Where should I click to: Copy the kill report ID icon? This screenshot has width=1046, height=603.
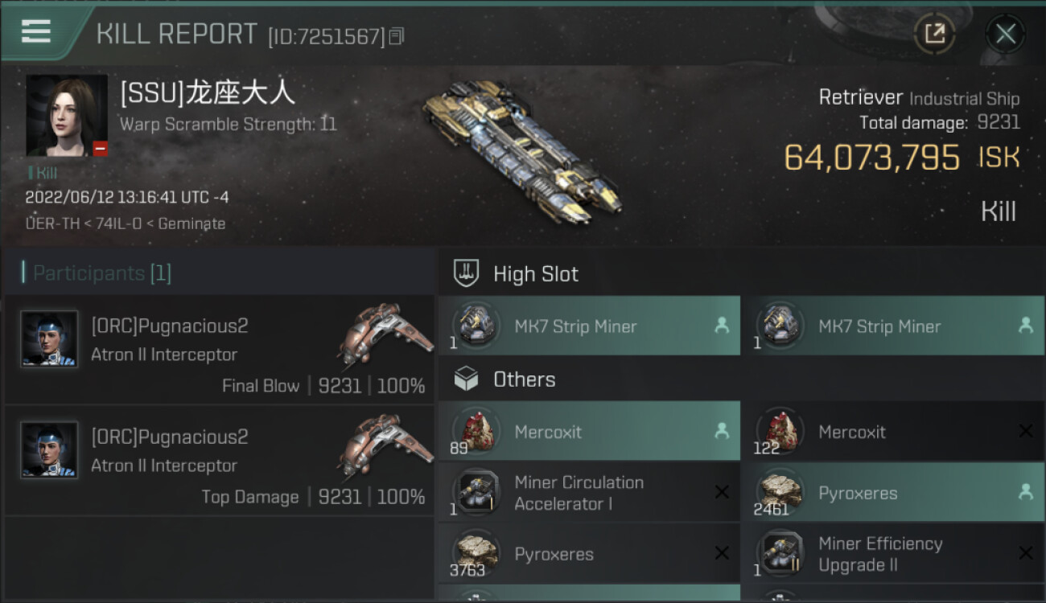[396, 36]
